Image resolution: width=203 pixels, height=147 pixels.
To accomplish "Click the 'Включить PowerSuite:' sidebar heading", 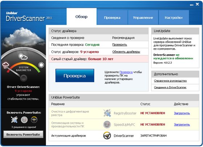I will point(24,113).
